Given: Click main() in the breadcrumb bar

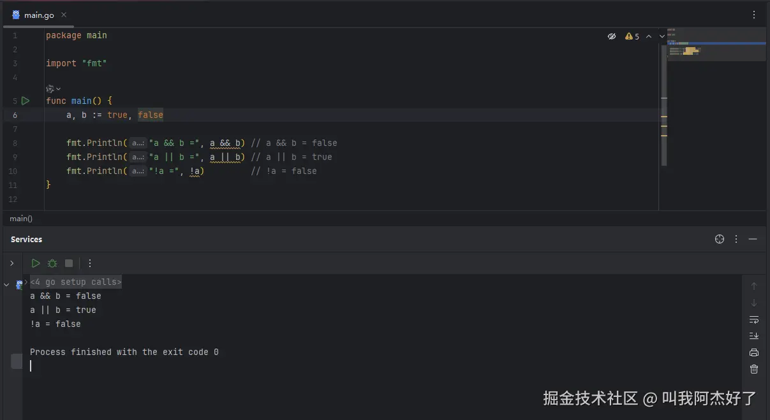Looking at the screenshot, I should [21, 219].
